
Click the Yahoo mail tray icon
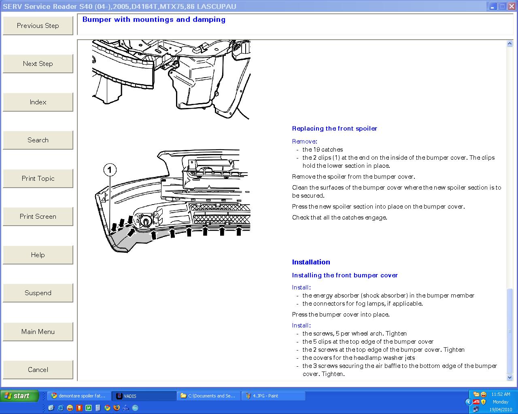pos(476,394)
